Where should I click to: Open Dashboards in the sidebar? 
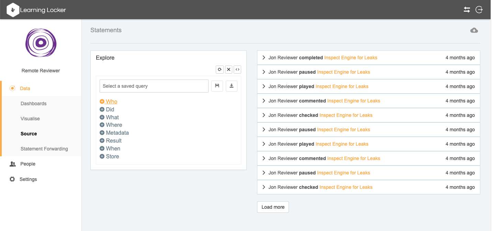(x=33, y=104)
